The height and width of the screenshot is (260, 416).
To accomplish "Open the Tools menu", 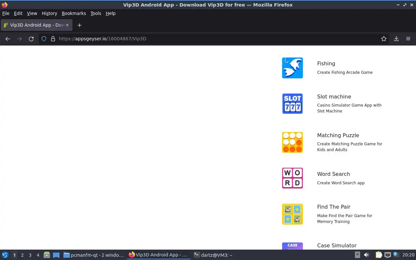I will pos(96,13).
